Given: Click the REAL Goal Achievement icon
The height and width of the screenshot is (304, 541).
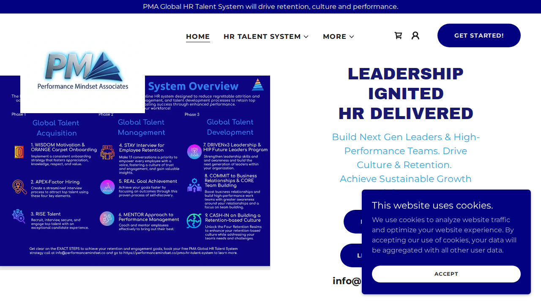Looking at the screenshot, I should 107,187.
